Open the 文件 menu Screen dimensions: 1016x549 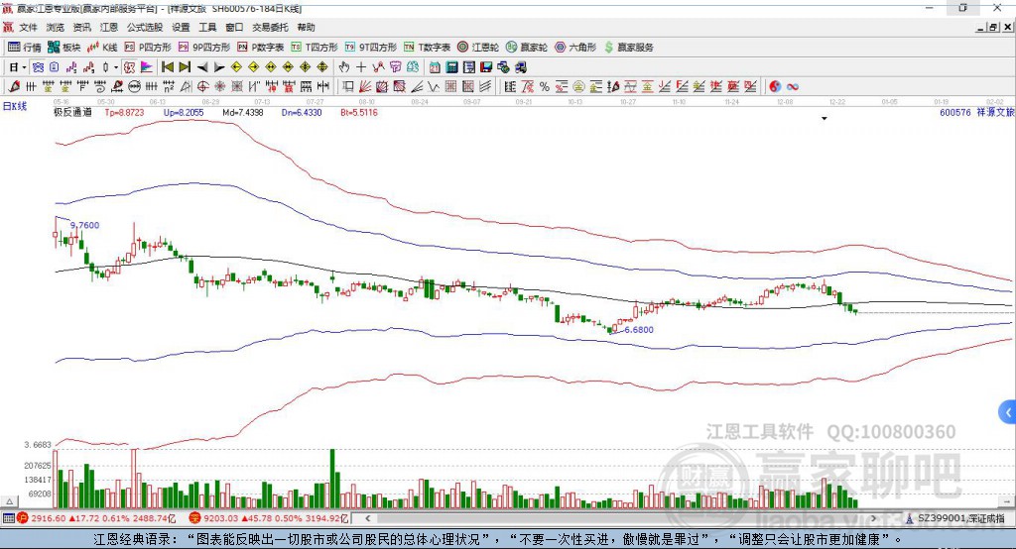(28, 27)
